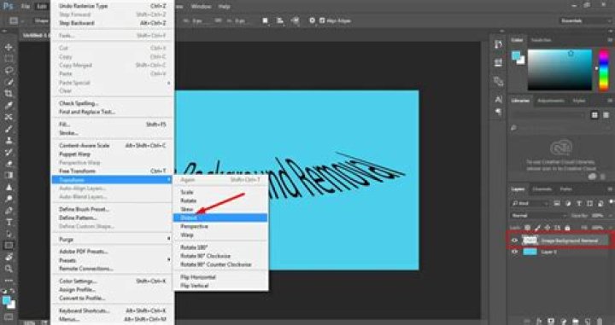
Task: Click the Libraries list view icon
Action: pos(606,115)
